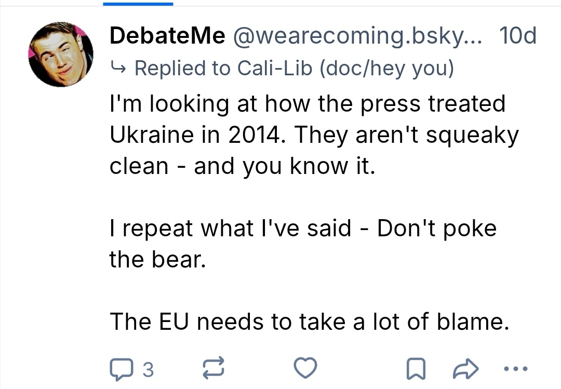The height and width of the screenshot is (389, 561).
Task: Click the line 'I'm looking at how the press treated'
Action: tap(307, 103)
